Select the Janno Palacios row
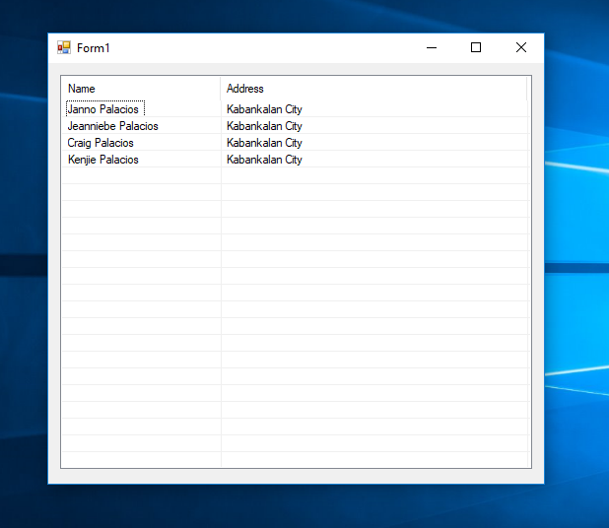 103,109
